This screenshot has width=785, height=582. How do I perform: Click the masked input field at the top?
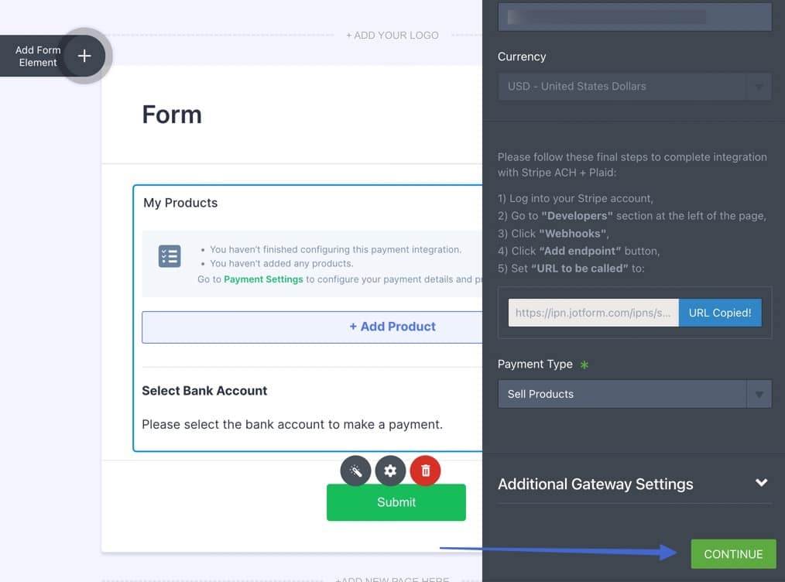pos(634,16)
